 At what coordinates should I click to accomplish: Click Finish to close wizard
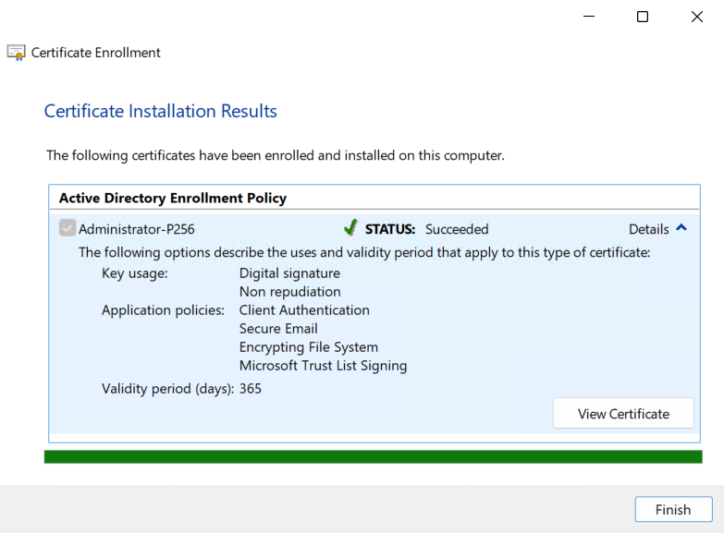[x=673, y=510]
